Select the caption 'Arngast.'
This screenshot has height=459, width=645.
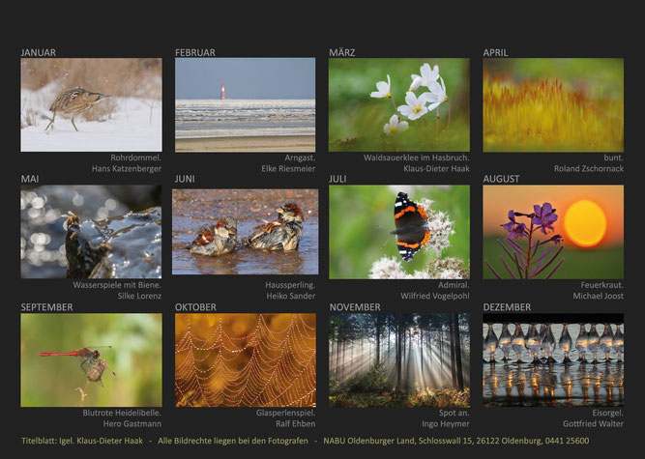[x=300, y=158]
